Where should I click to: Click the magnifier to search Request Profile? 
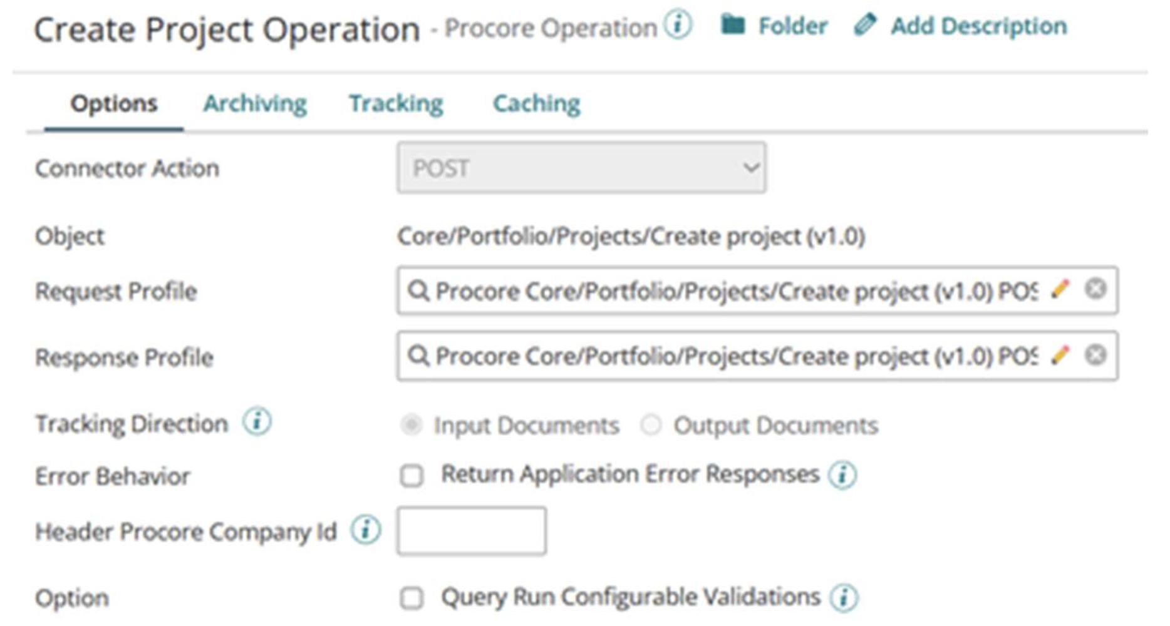point(418,290)
